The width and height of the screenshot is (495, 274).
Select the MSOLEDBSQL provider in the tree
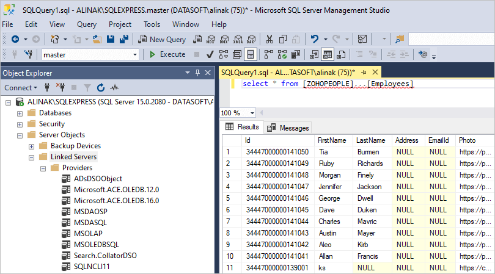click(97, 245)
